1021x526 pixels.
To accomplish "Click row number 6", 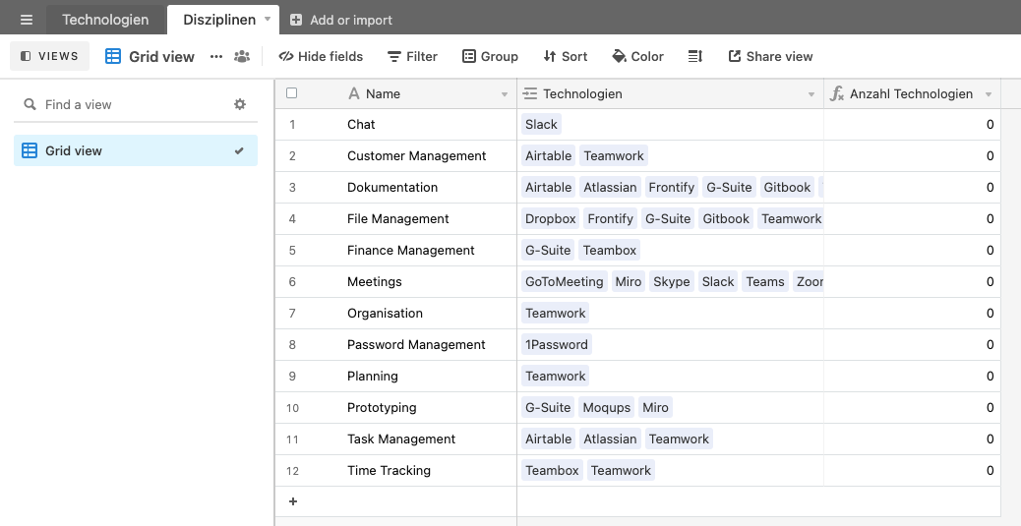I will click(292, 282).
